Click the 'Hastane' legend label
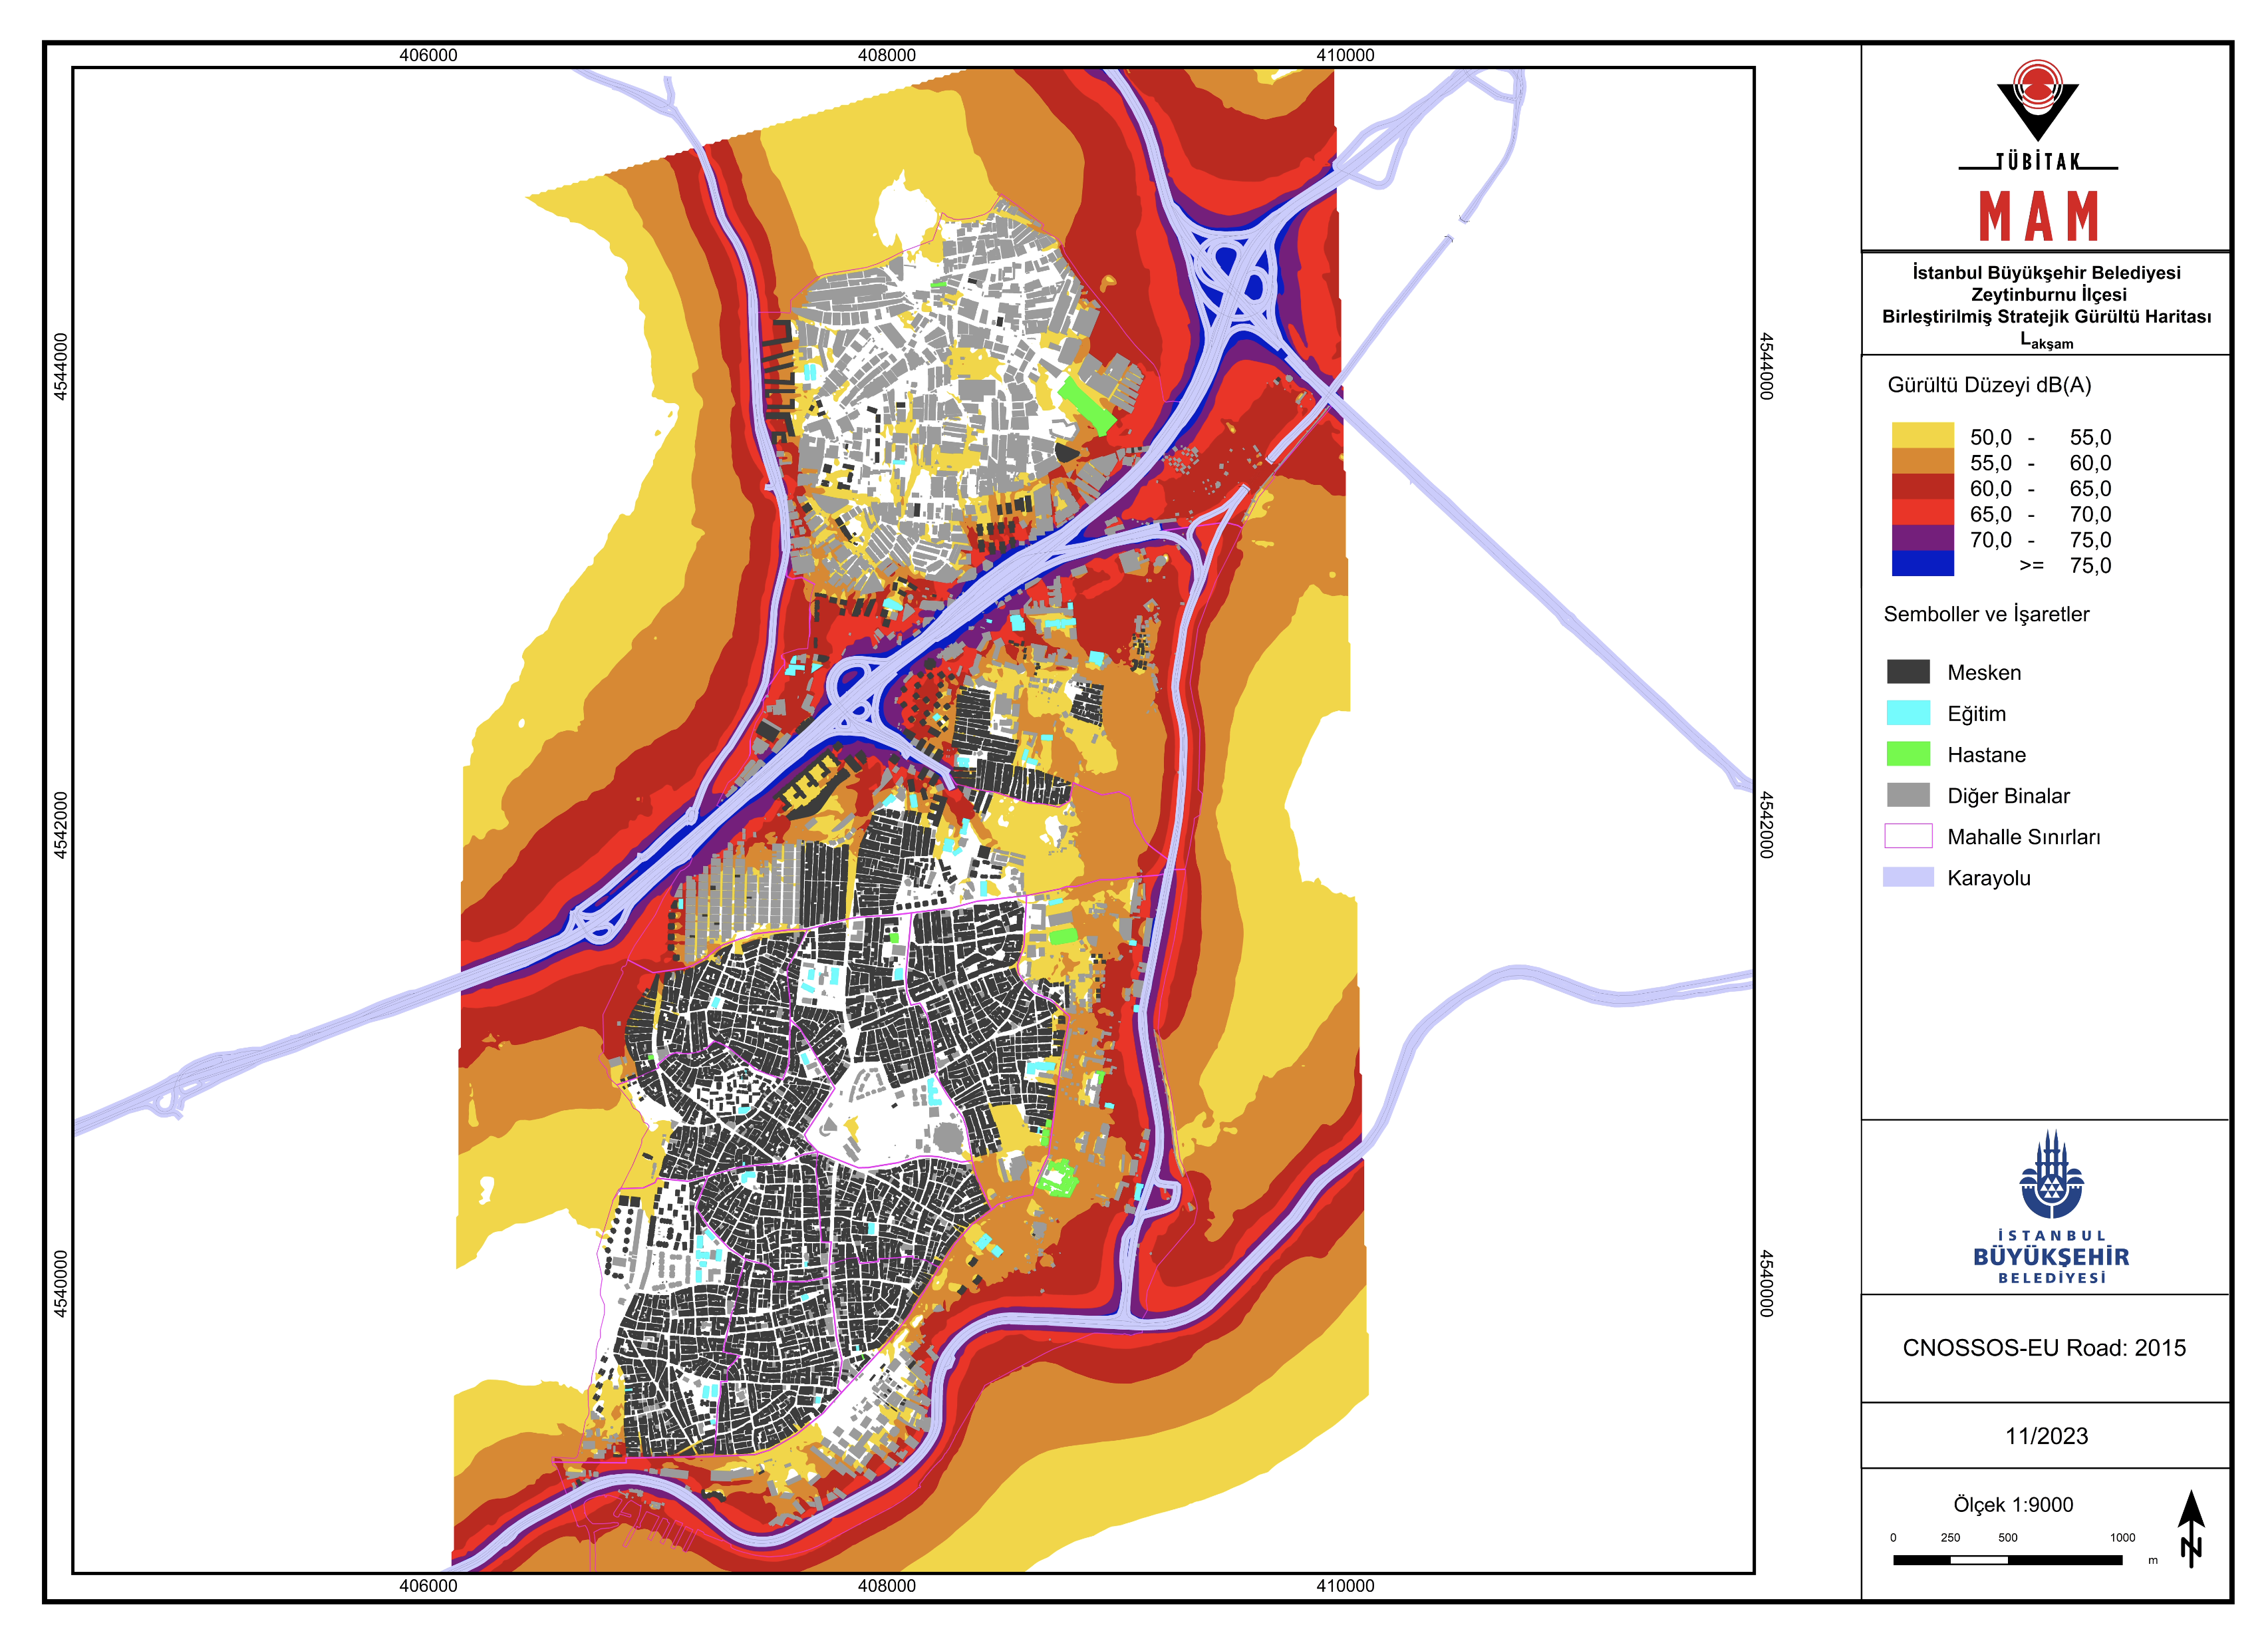The height and width of the screenshot is (1639, 2268). pyautogui.click(x=1986, y=755)
